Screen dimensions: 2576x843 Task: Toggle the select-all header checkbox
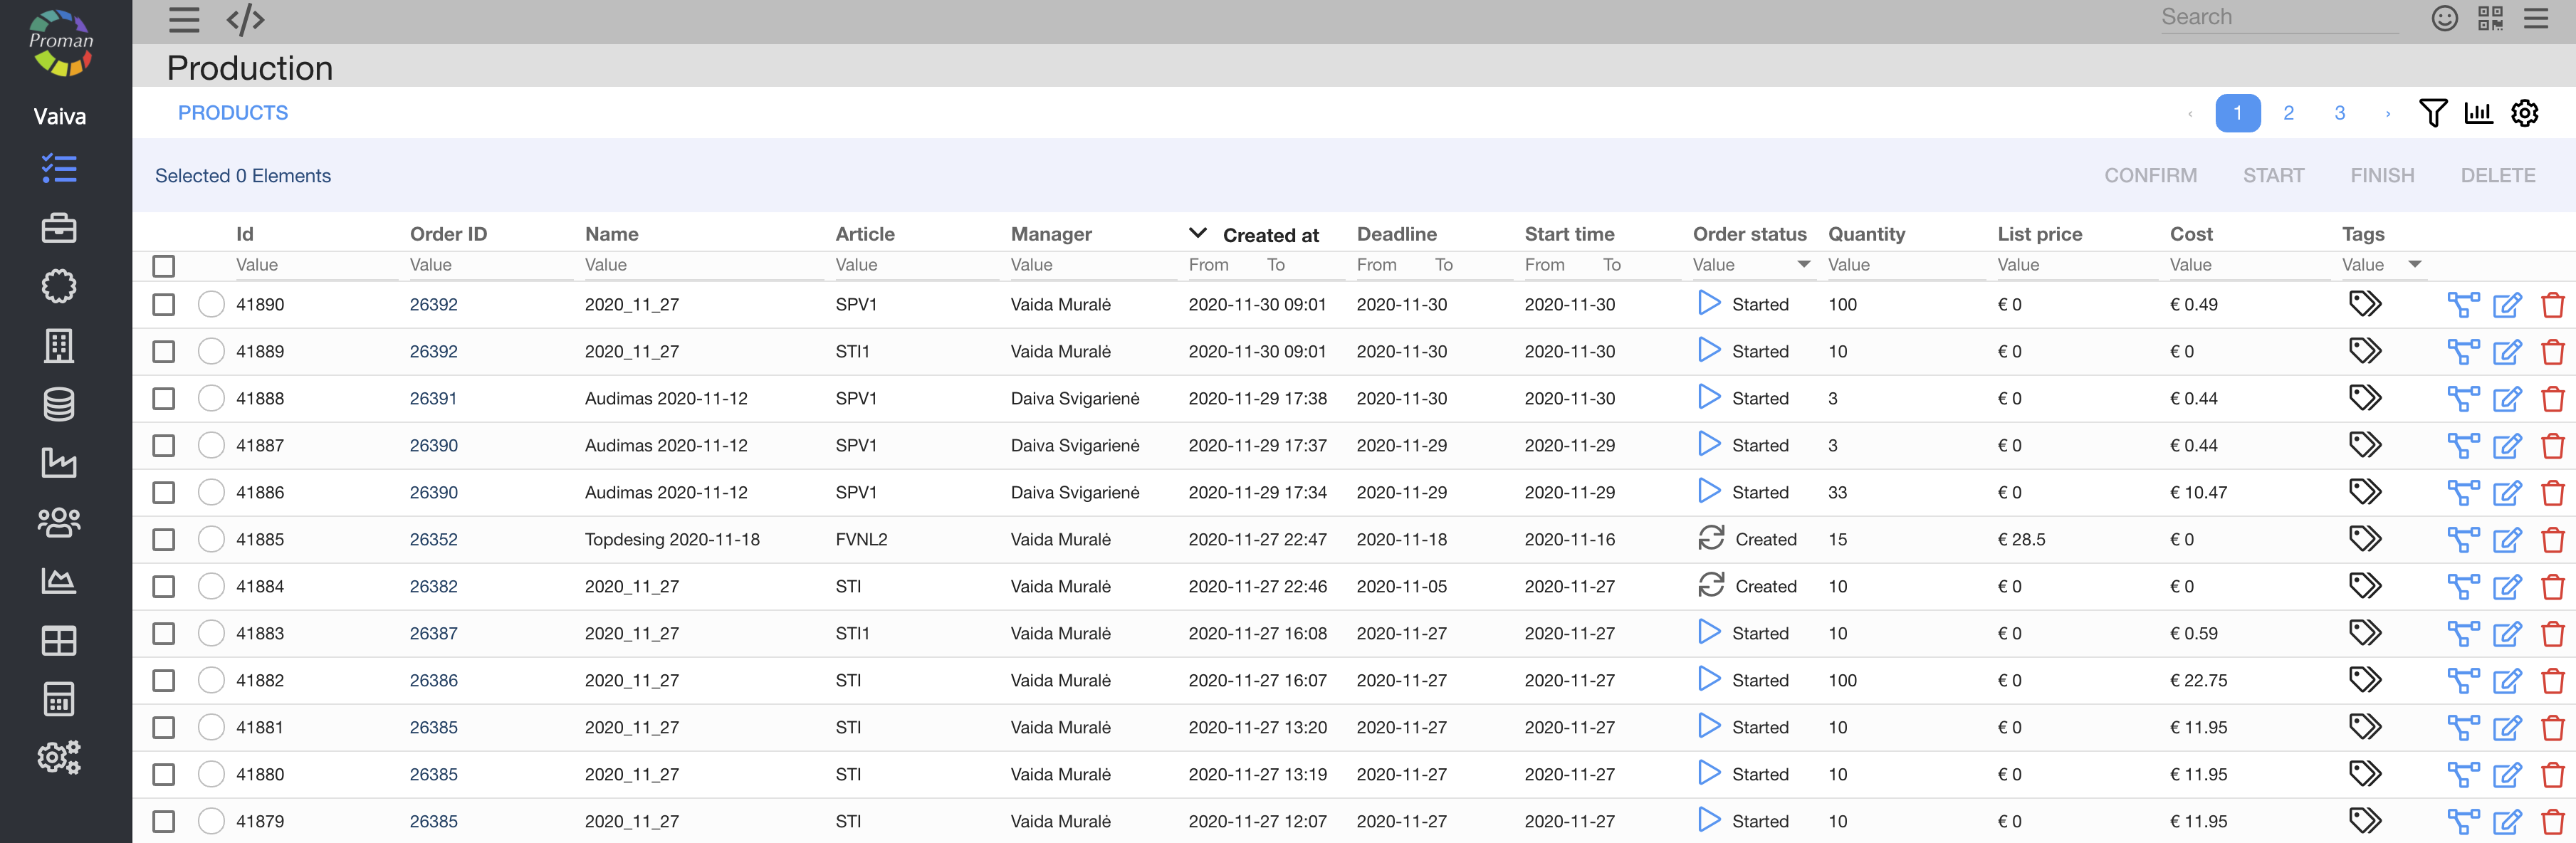(x=164, y=266)
